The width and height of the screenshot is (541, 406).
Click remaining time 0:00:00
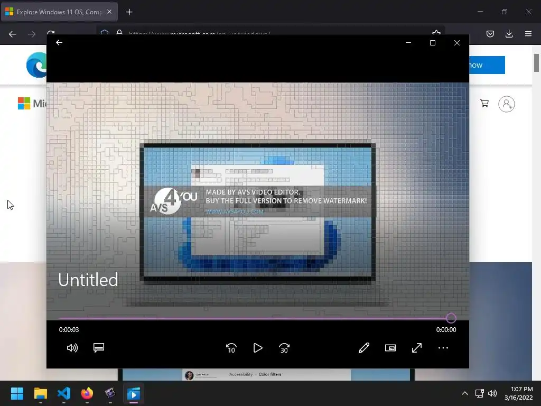446,330
